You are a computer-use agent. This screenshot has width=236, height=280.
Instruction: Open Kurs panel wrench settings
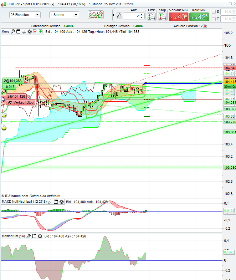coord(13,32)
